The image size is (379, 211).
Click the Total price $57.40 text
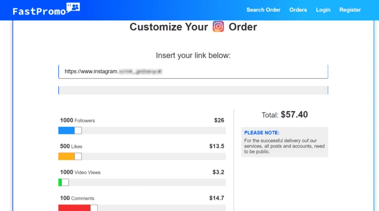pyautogui.click(x=285, y=115)
